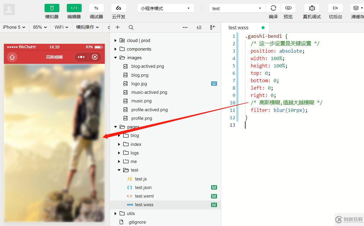Viewport: 364px width, 226px height.
Task: Open the mini program mode dropdown
Action: [x=166, y=8]
